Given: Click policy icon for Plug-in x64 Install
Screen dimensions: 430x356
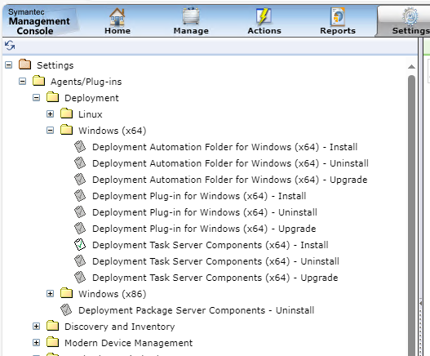Looking at the screenshot, I should 80,195.
